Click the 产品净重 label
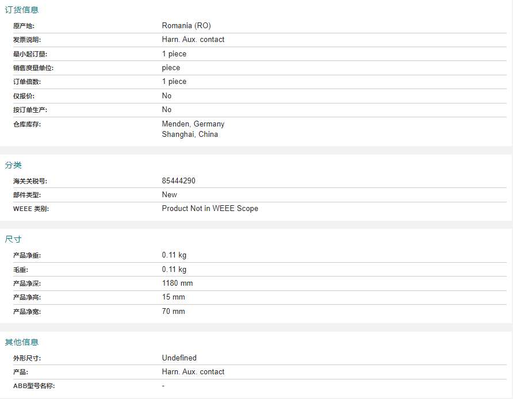Image resolution: width=513 pixels, height=399 pixels. (x=27, y=255)
